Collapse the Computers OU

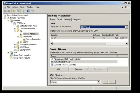click(18, 36)
